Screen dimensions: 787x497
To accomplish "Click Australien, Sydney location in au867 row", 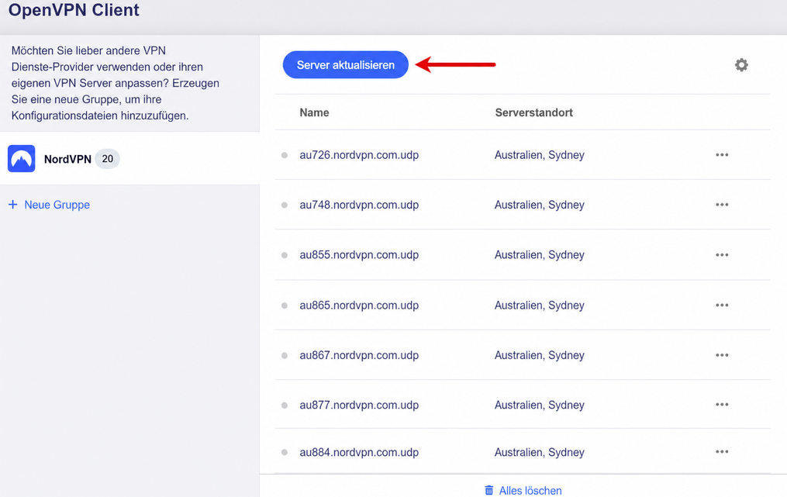I will click(x=540, y=355).
